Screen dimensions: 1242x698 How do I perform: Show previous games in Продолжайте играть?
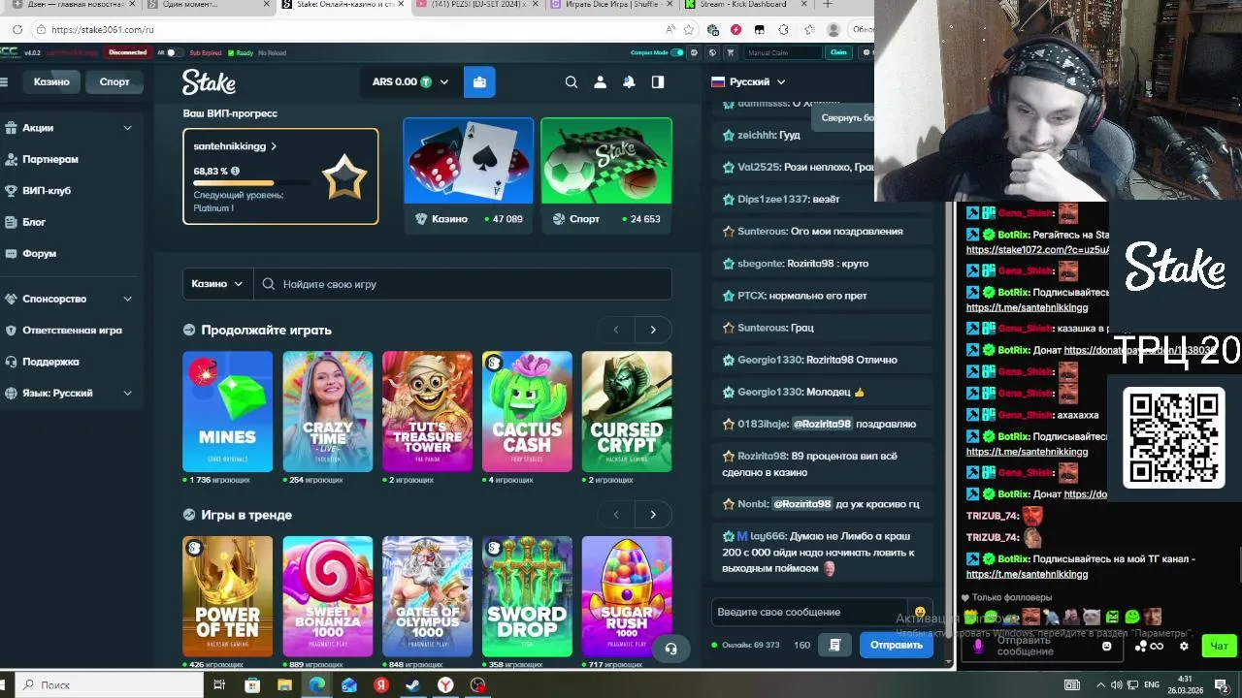616,330
